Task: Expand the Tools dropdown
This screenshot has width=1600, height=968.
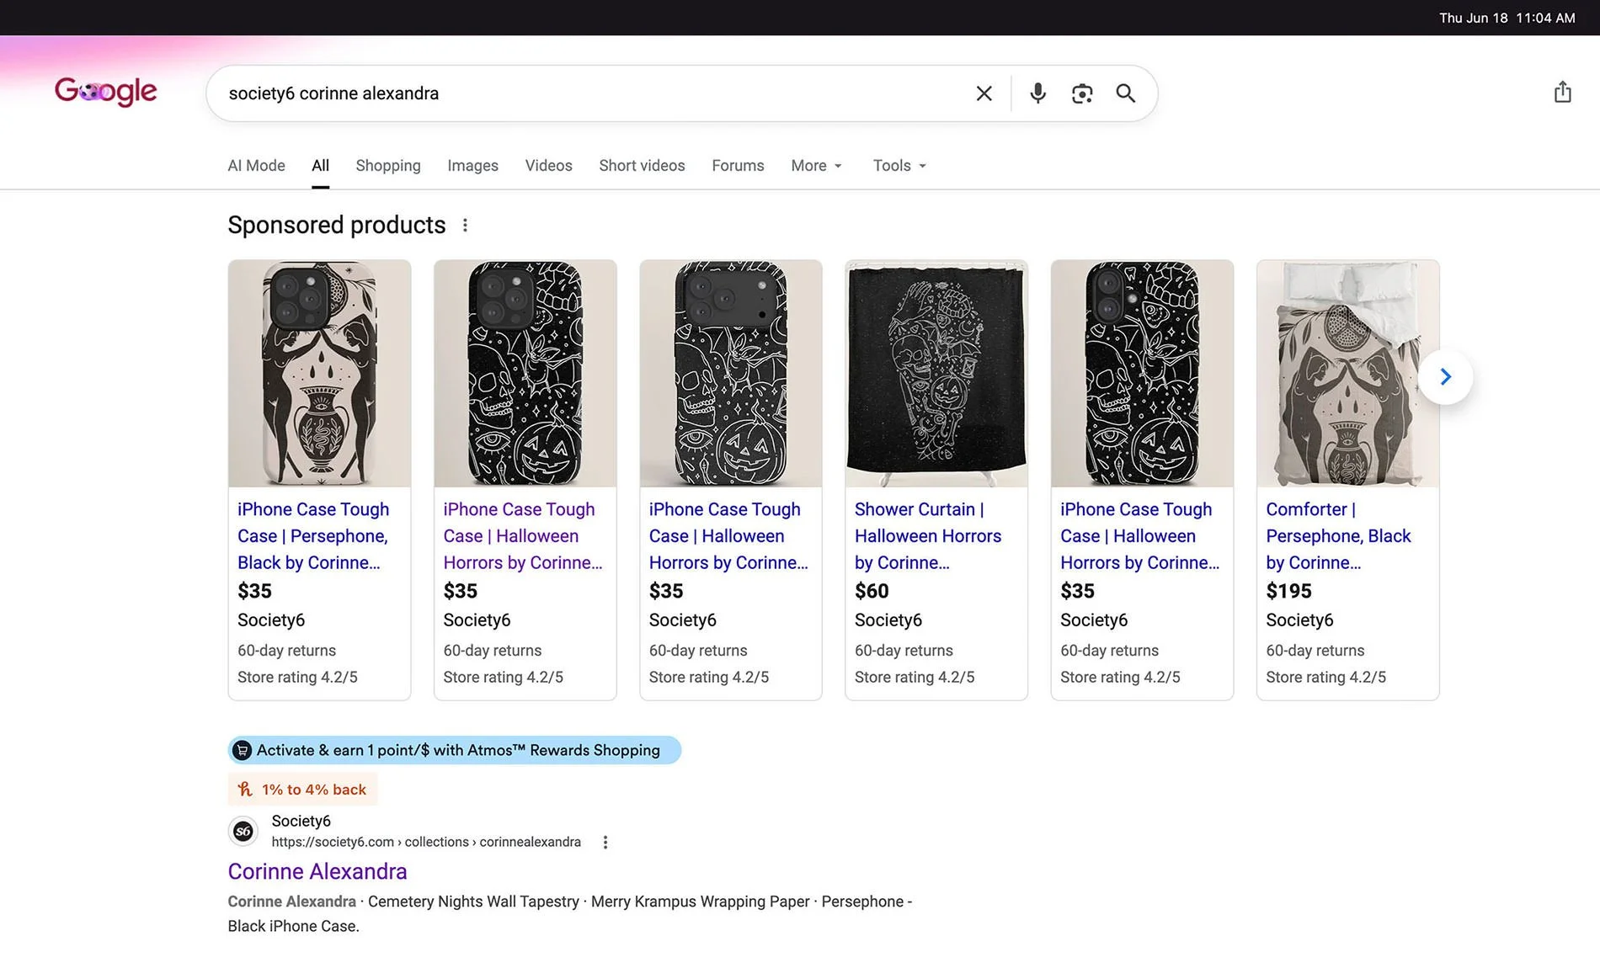Action: click(x=899, y=166)
